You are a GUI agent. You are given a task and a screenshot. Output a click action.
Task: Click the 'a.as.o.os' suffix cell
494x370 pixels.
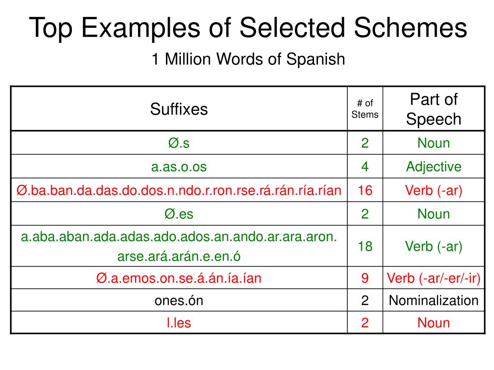click(179, 166)
